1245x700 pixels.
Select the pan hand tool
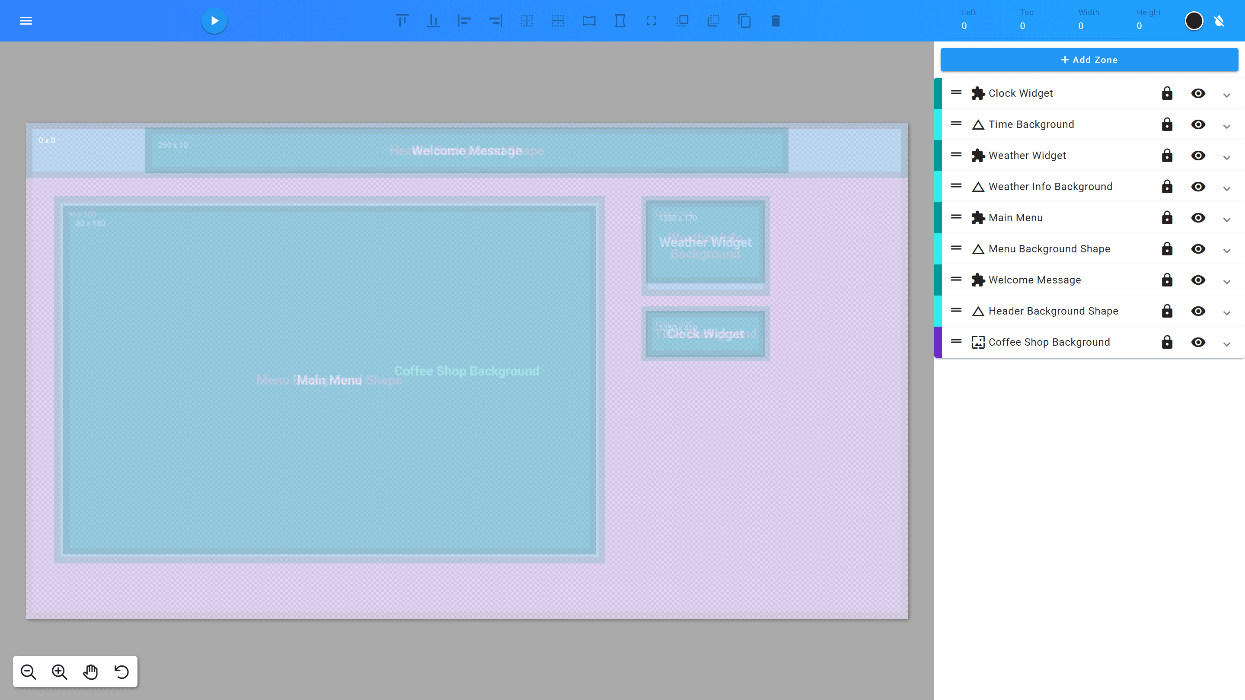point(90,671)
